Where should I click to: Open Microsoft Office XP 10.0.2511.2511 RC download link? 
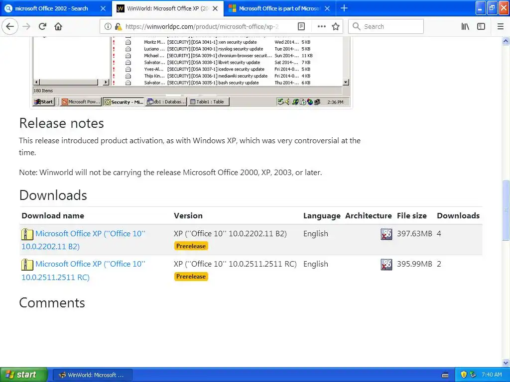[83, 270]
